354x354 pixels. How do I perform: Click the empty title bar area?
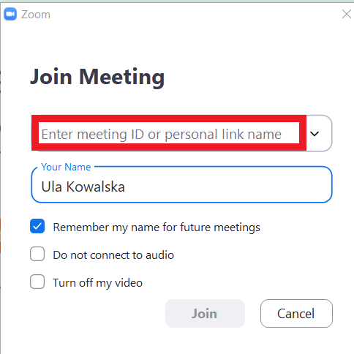(x=195, y=14)
